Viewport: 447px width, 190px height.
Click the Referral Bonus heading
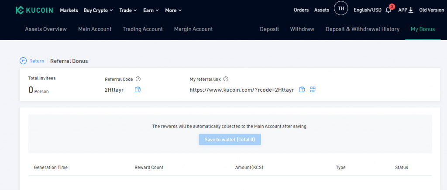pyautogui.click(x=69, y=61)
